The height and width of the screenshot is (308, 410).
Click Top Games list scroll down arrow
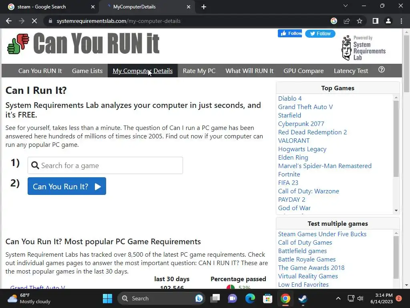396,211
